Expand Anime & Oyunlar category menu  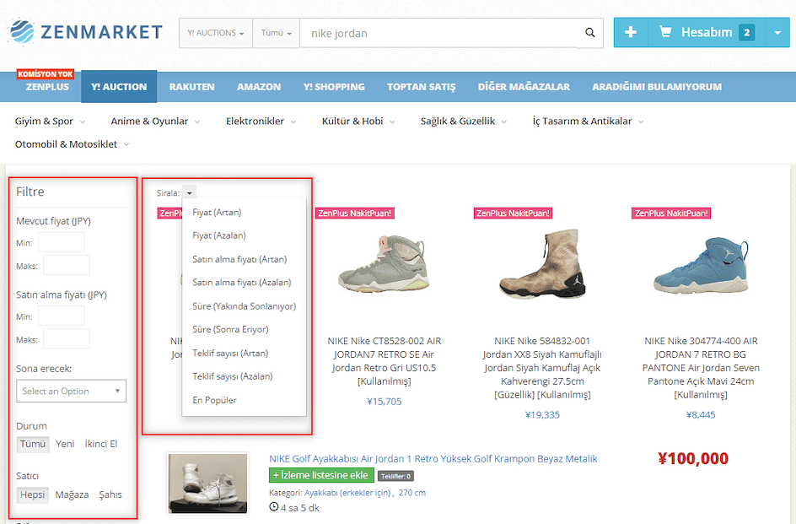(x=155, y=121)
